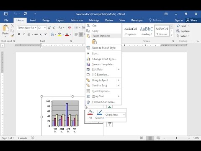The image size is (201, 151).
Task: Click the Bullets list icon
Action: pyautogui.click(x=76, y=28)
